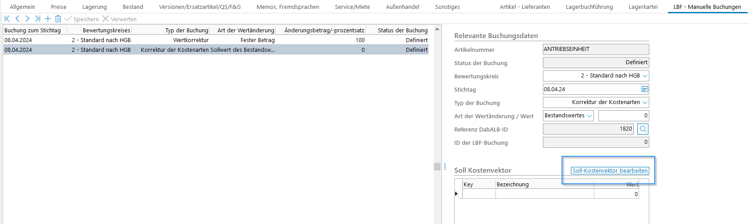Screen dimensions: 749x224
Task: Add new booking with plus icon
Action: coord(48,19)
